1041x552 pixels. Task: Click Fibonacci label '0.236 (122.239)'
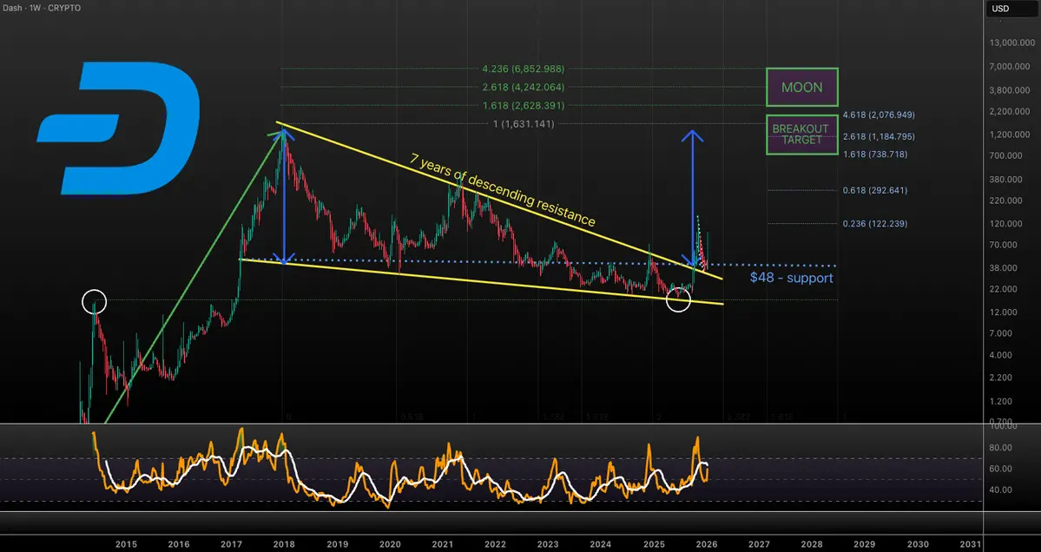(875, 224)
